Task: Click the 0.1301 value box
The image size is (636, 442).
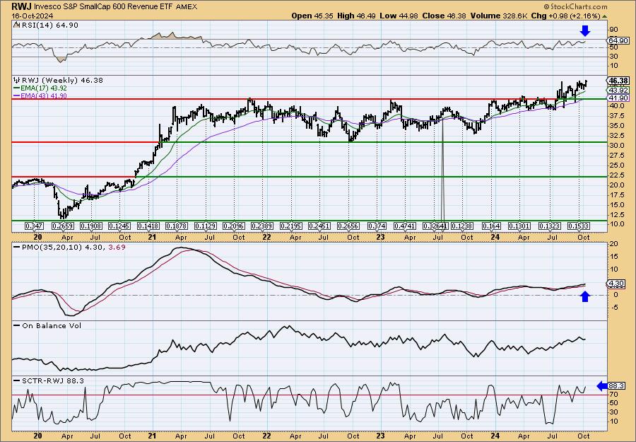Action: 519,226
